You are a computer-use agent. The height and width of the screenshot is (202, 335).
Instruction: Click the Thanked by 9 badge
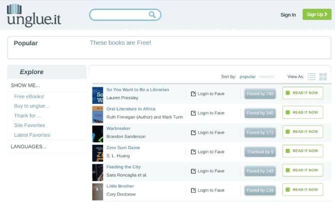[x=260, y=152]
